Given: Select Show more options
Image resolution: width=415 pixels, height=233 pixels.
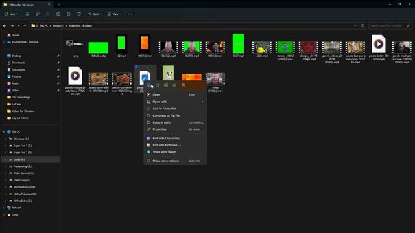Looking at the screenshot, I should pos(175,161).
